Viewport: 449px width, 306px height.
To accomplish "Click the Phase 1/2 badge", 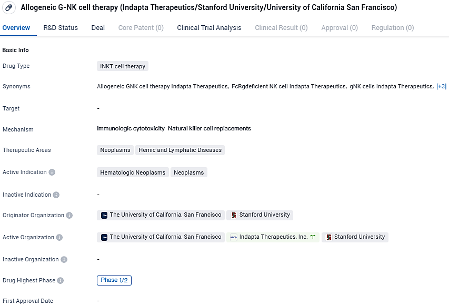I will tap(114, 280).
